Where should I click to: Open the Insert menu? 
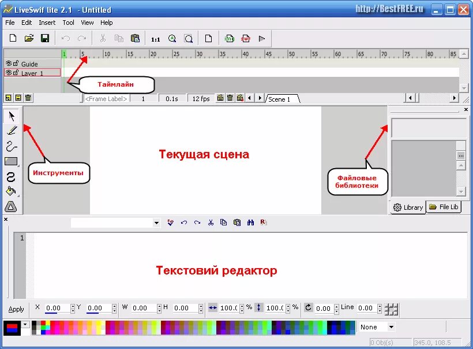pyautogui.click(x=47, y=23)
